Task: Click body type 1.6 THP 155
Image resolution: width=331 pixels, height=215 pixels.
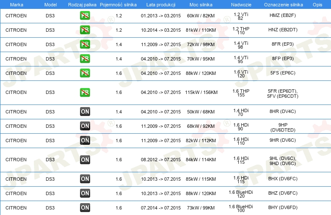Action: point(241,93)
